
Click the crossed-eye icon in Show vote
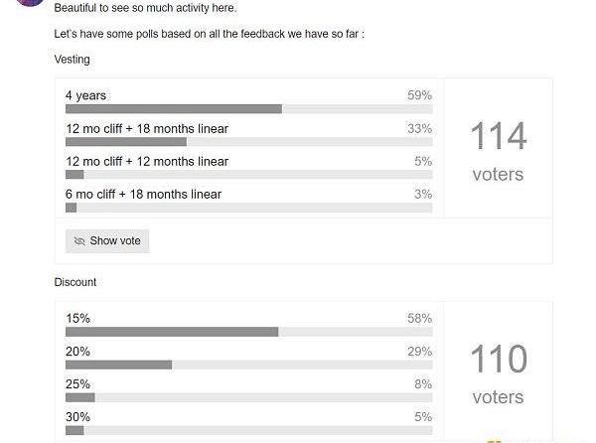(x=79, y=241)
